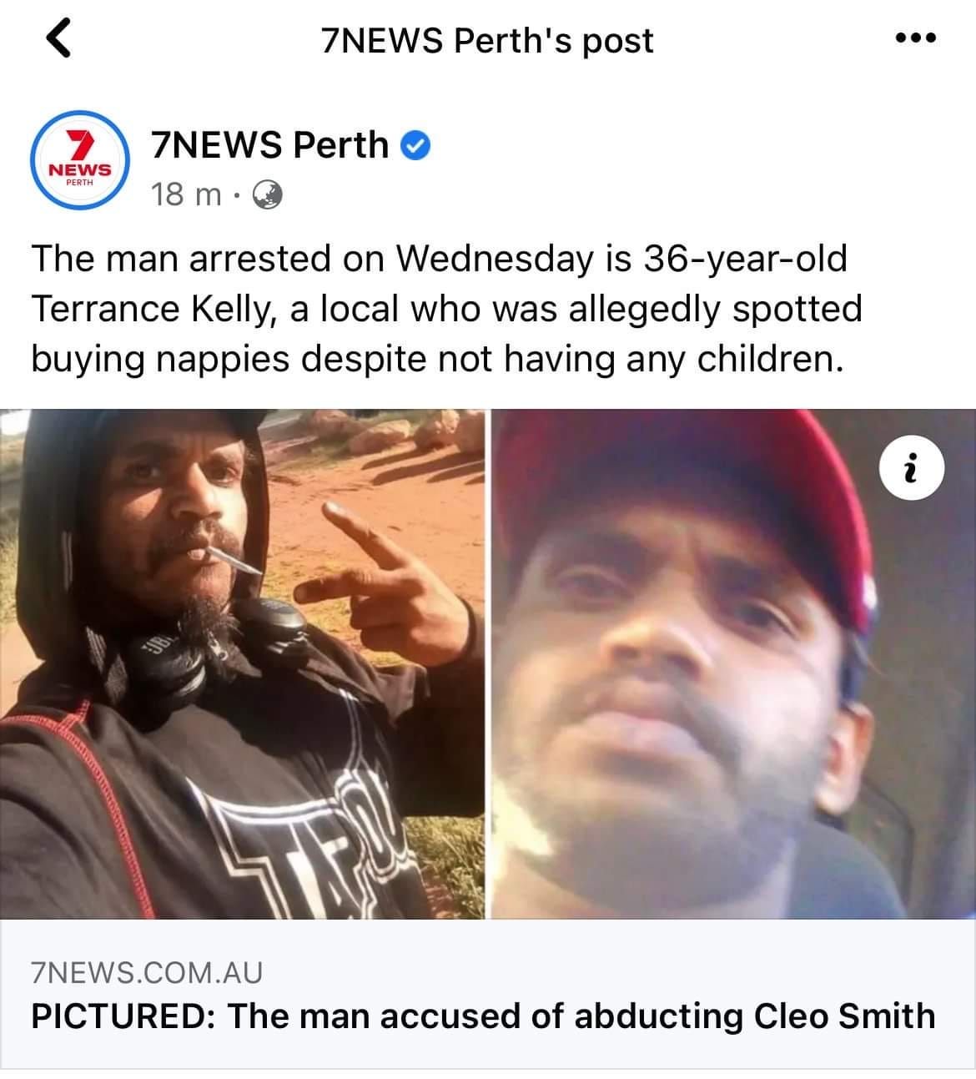Viewport: 976px width, 1079px height.
Task: Open the 'PICTURED: The man accused' headline
Action: click(x=483, y=1016)
